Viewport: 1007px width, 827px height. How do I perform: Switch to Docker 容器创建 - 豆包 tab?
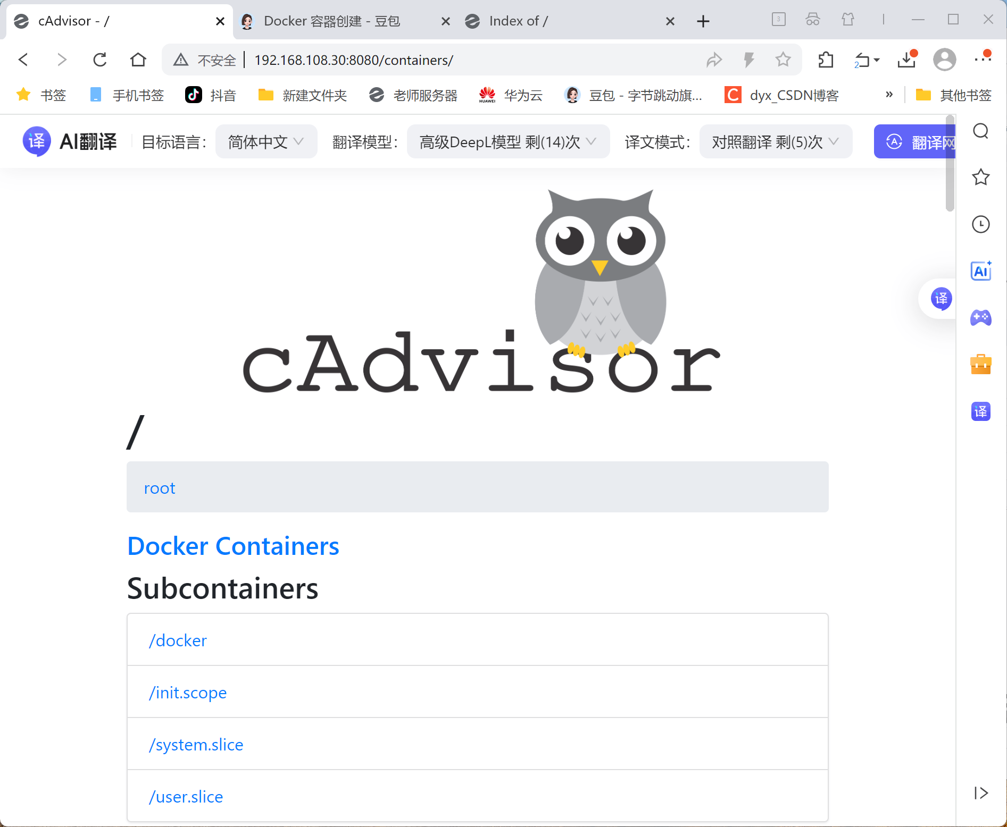332,21
